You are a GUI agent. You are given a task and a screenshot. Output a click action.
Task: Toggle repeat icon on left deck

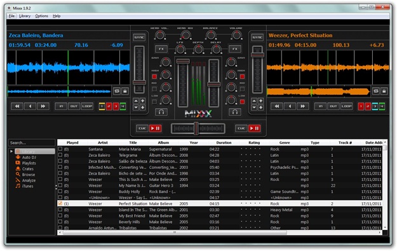(117, 91)
